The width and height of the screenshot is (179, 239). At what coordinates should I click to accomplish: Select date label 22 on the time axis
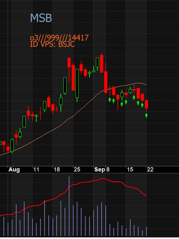click(150, 170)
